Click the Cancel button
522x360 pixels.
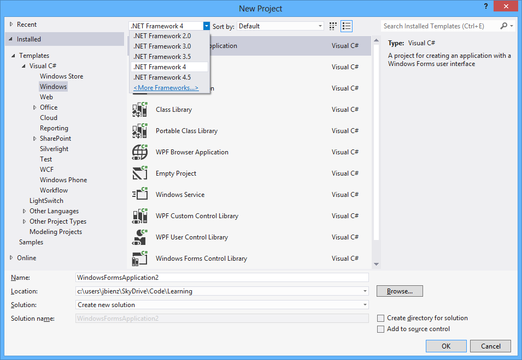(x=490, y=346)
